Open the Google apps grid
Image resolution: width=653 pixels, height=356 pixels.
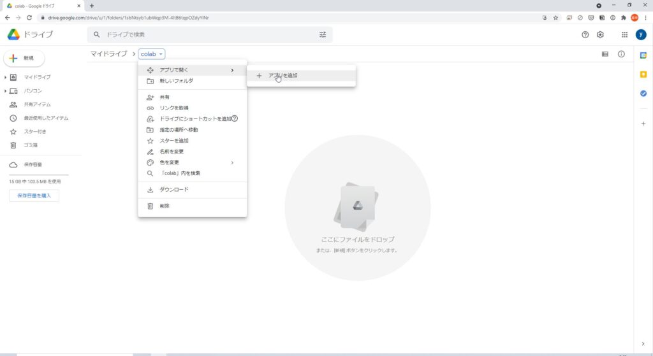point(624,34)
